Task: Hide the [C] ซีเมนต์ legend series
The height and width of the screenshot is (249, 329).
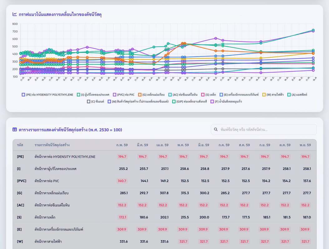Action: click(96, 101)
